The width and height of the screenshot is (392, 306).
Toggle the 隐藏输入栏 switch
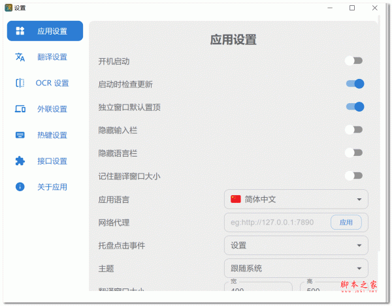(354, 130)
